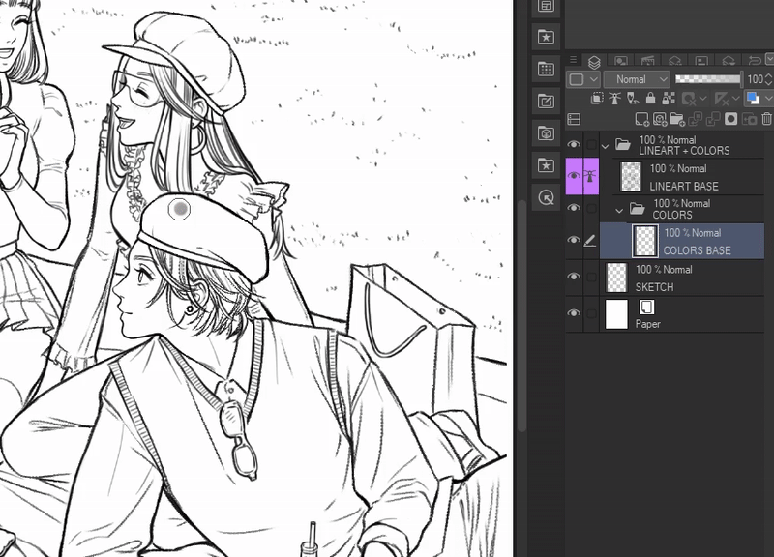This screenshot has height=557, width=774.
Task: Toggle Lock Transparent Pixels icon
Action: [668, 99]
